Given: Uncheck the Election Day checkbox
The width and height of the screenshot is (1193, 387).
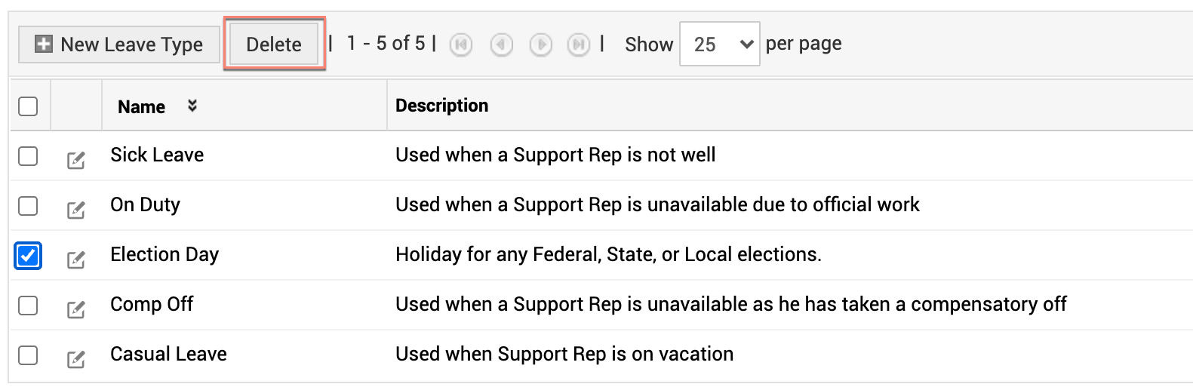Looking at the screenshot, I should coord(28,256).
